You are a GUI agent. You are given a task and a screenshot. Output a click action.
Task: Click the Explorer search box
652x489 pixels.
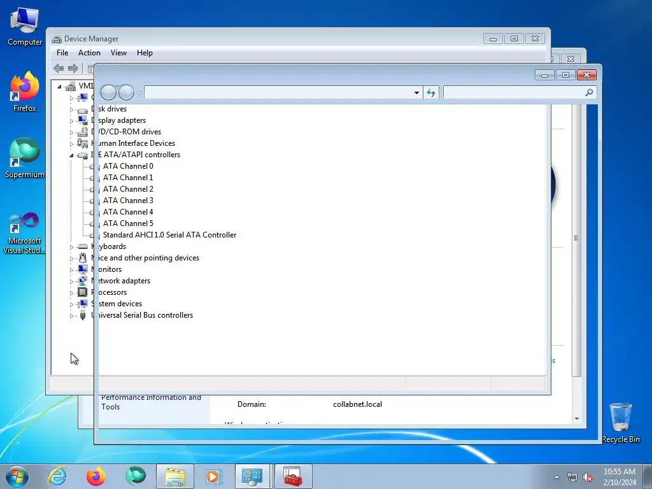click(x=520, y=92)
